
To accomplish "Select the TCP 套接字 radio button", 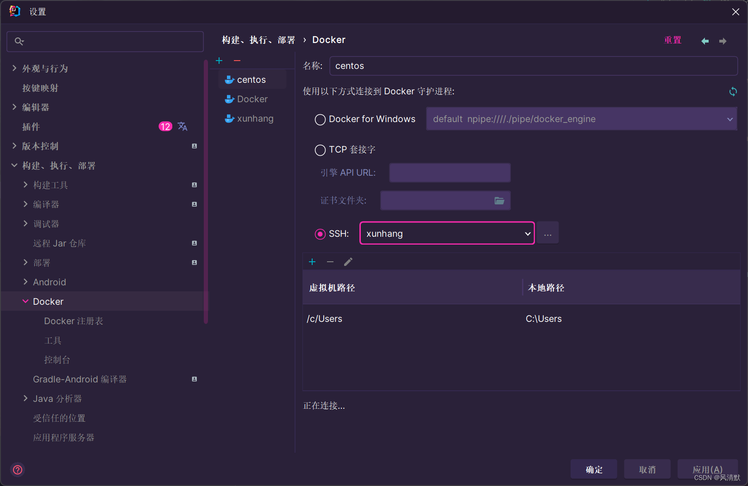I will coord(320,150).
